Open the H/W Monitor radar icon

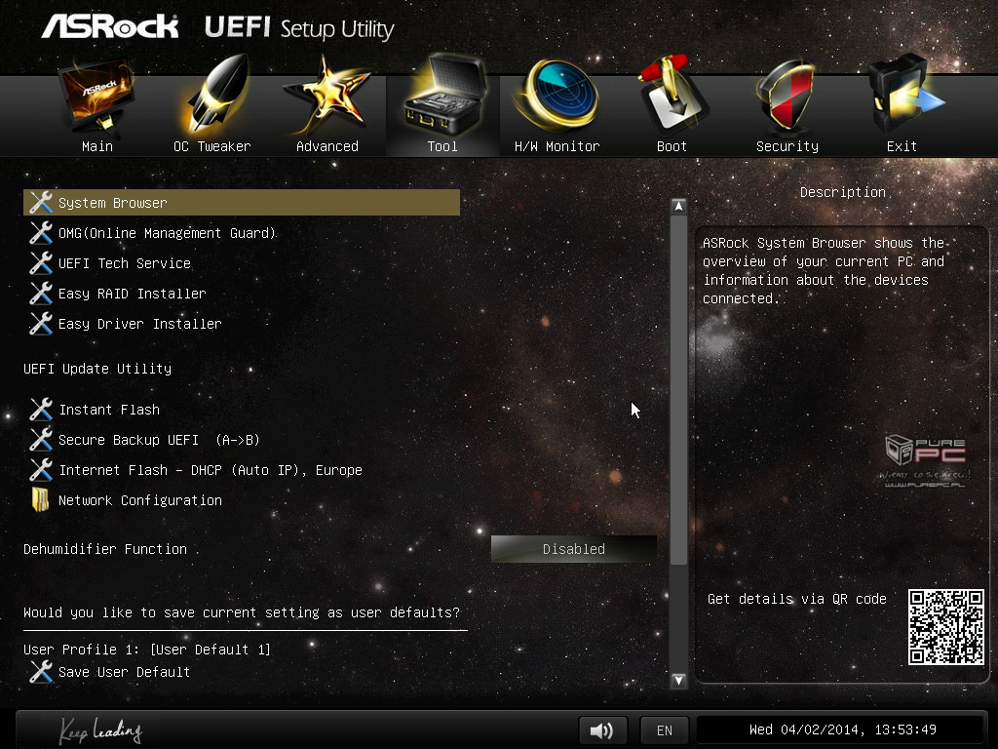[557, 96]
